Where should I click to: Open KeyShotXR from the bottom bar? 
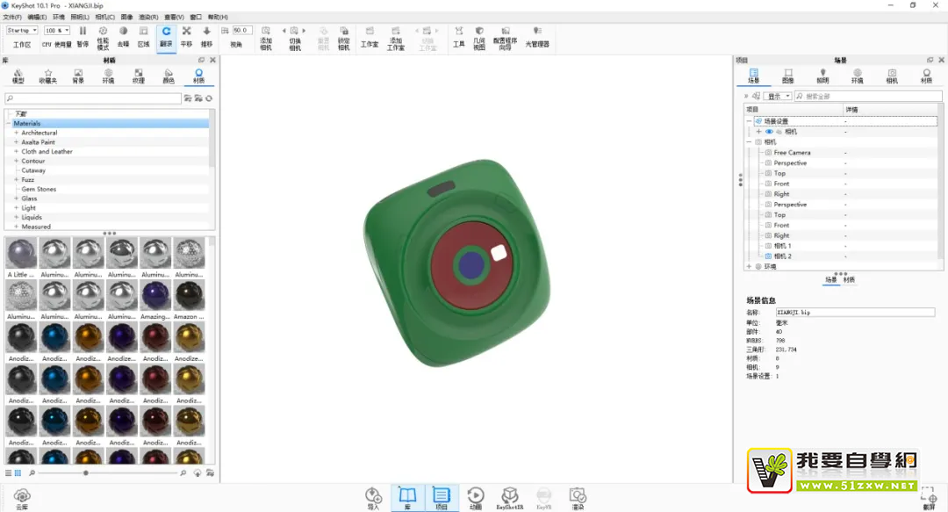(x=510, y=498)
